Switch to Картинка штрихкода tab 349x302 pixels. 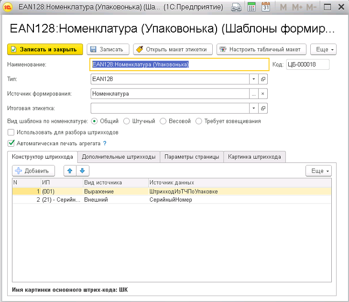(x=254, y=157)
